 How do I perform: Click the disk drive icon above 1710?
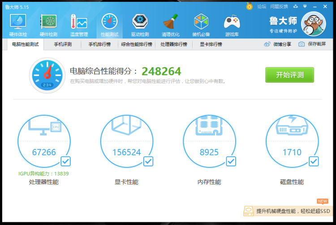tap(292, 126)
